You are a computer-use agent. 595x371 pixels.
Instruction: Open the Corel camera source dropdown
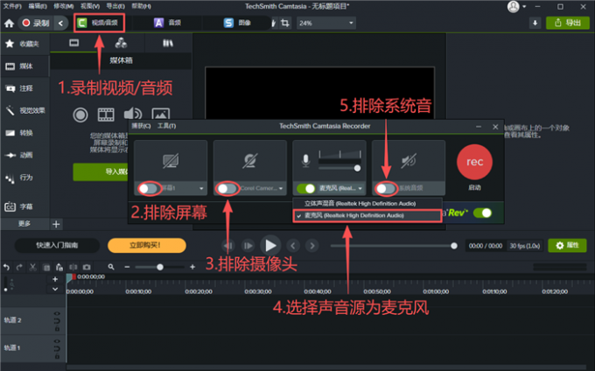pos(281,188)
